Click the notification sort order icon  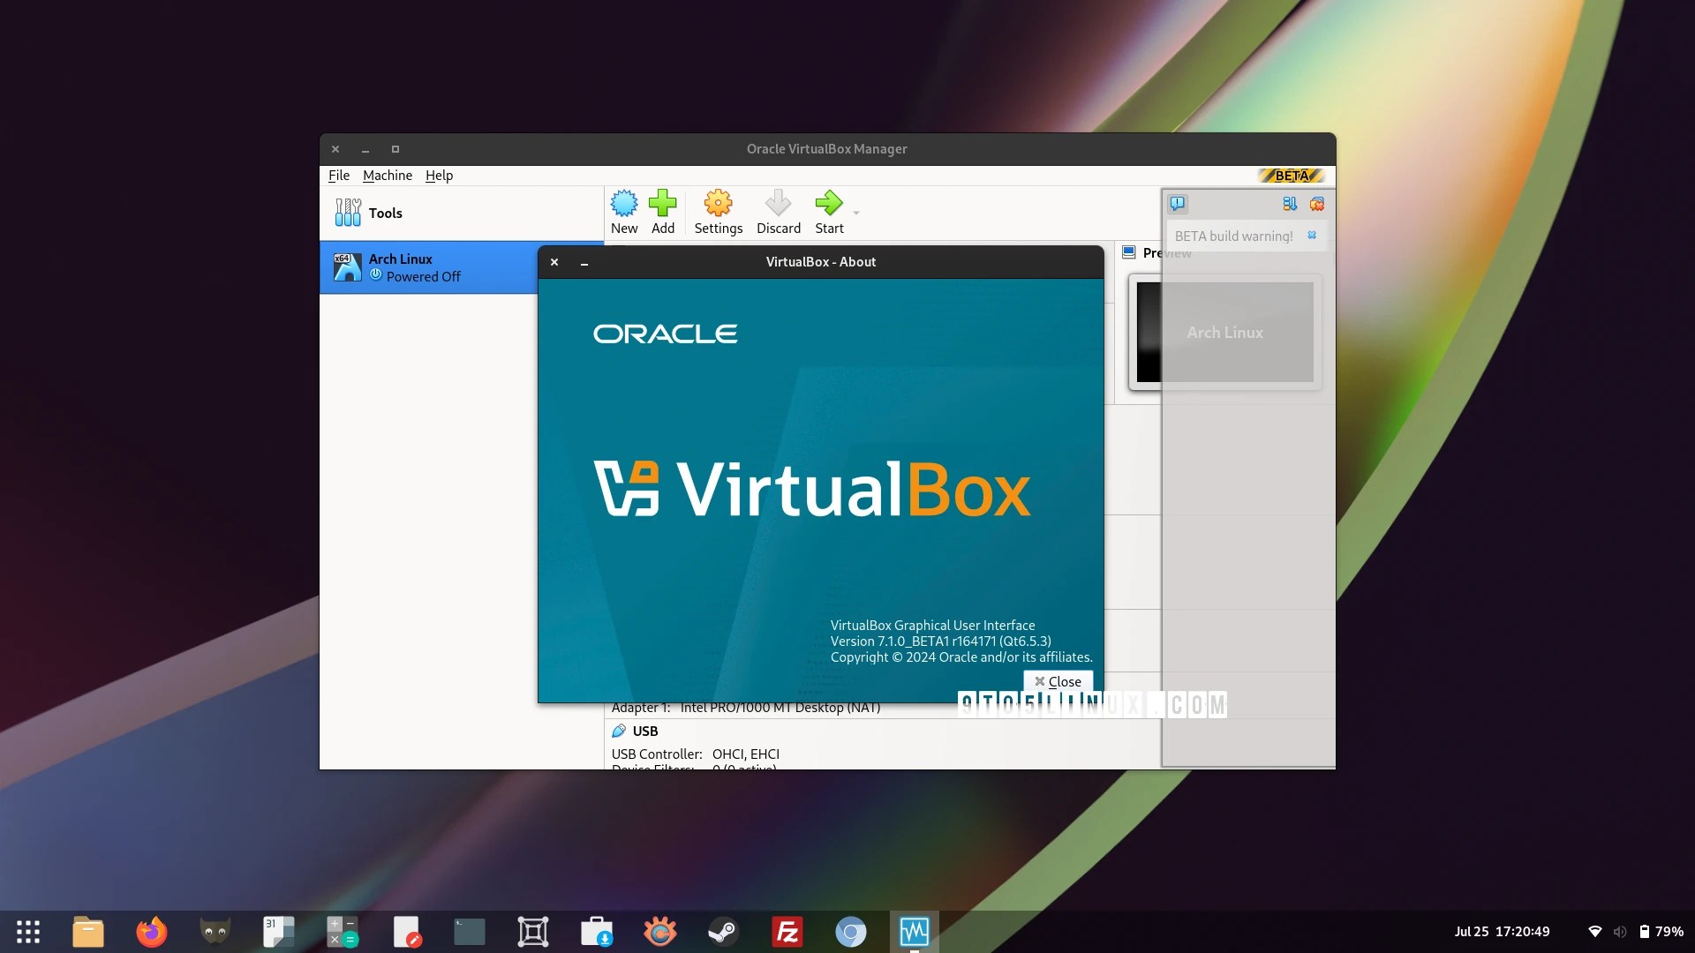tap(1290, 204)
